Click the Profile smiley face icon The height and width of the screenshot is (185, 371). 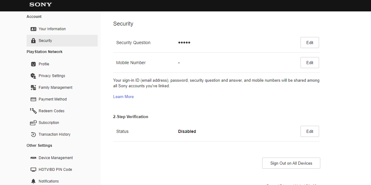33,64
